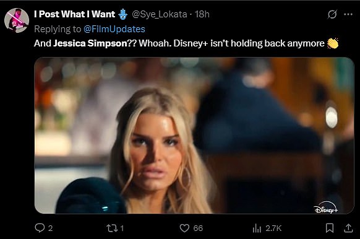The width and height of the screenshot is (360, 239).
Task: Visit the @Sye_Lokata handle
Action: point(160,14)
